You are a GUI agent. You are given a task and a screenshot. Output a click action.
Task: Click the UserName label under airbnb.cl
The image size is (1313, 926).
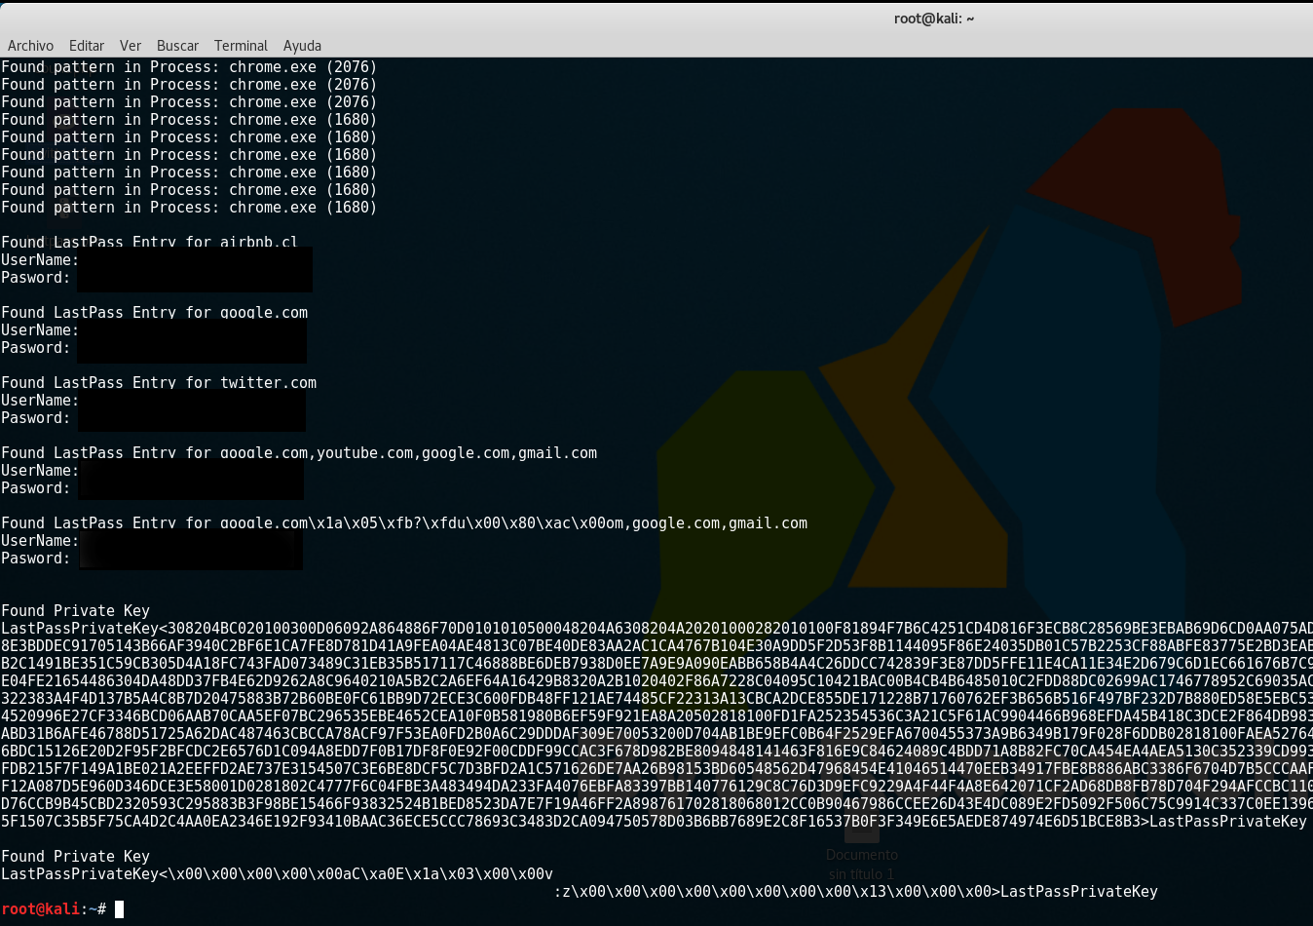click(x=40, y=260)
